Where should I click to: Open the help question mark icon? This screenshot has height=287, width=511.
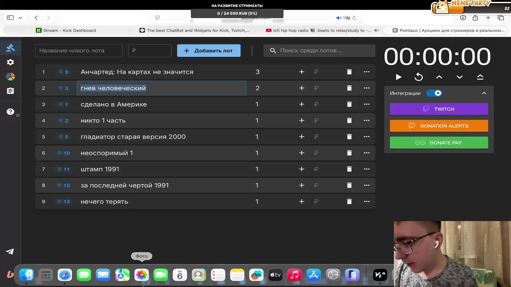coord(10,112)
